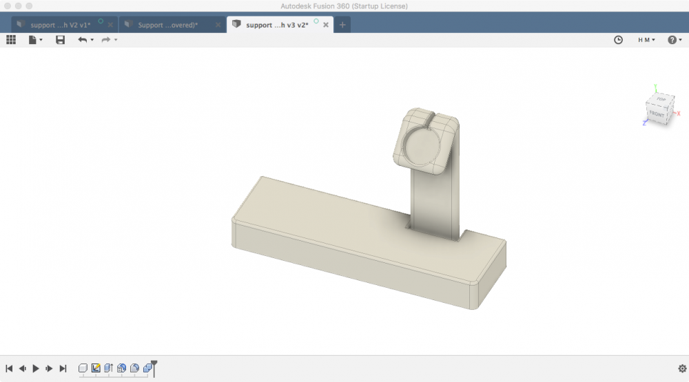Redo the last undone action
This screenshot has height=382, width=689.
pyautogui.click(x=106, y=40)
